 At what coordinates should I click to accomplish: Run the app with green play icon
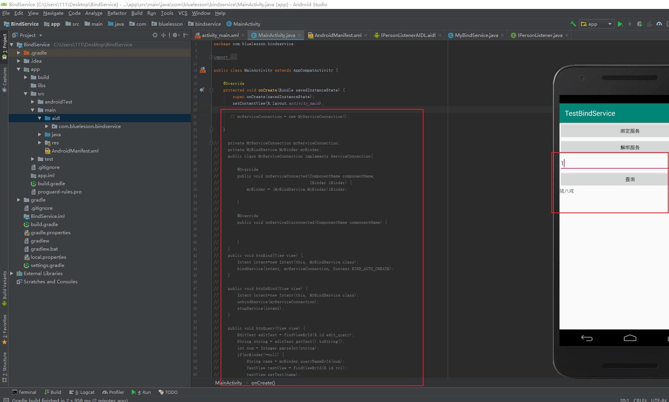(620, 24)
